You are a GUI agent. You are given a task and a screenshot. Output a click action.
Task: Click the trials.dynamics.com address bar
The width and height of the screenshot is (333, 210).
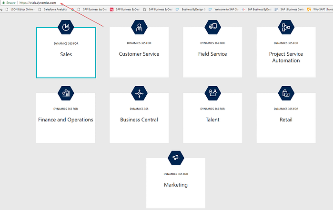click(38, 2)
